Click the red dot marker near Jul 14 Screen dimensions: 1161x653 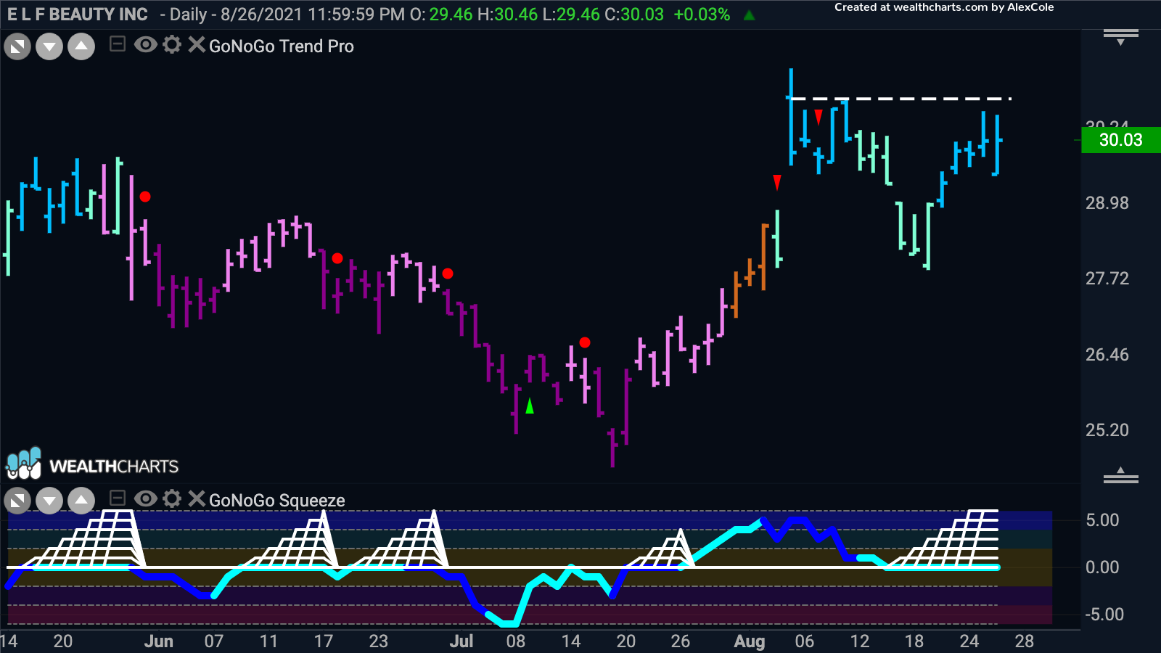[585, 342]
